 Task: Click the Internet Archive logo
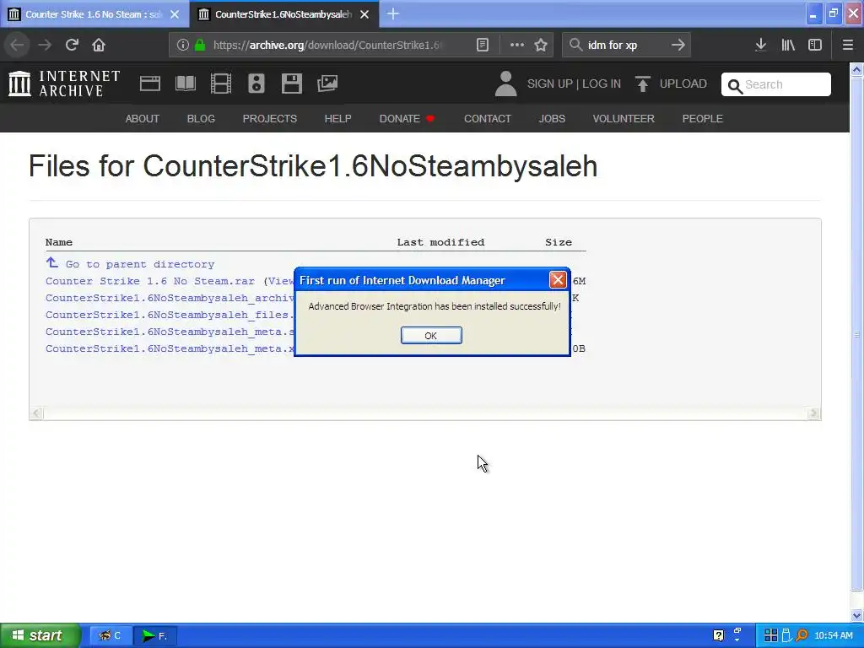[x=64, y=84]
